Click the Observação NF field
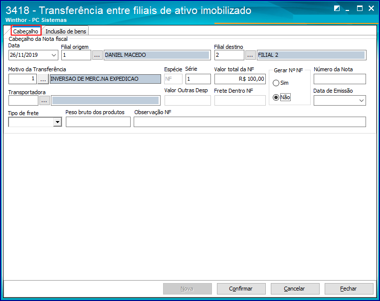The width and height of the screenshot is (380, 301). point(250,122)
